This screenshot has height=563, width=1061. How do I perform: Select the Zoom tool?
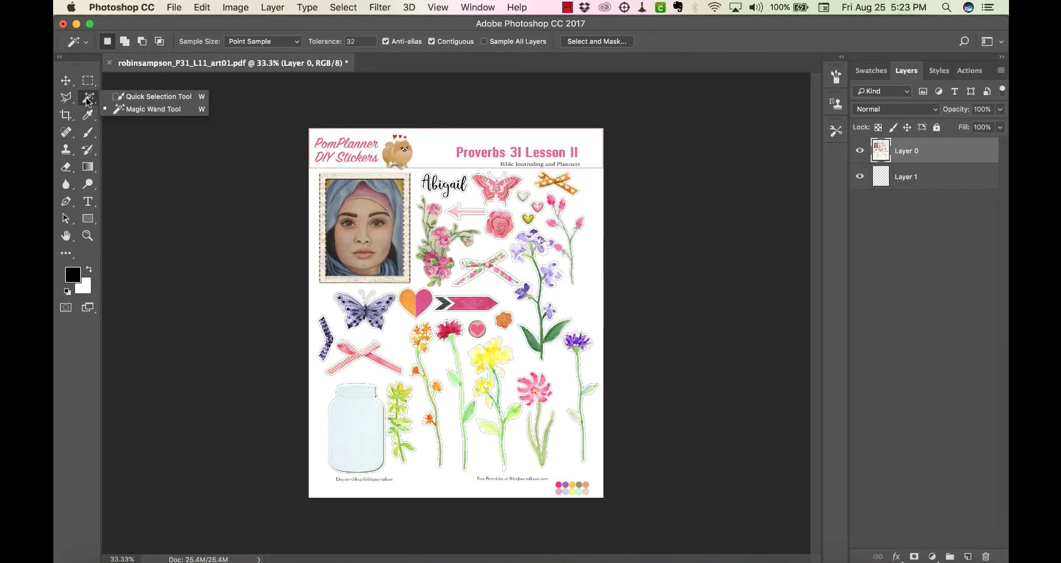pos(87,236)
